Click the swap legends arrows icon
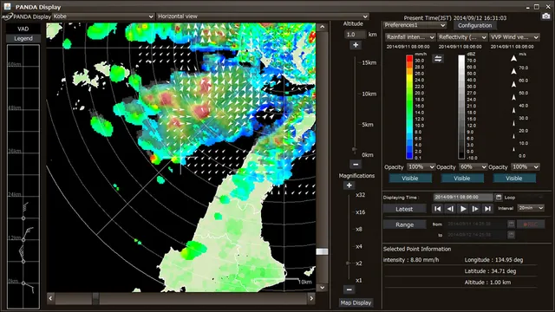 click(x=438, y=59)
